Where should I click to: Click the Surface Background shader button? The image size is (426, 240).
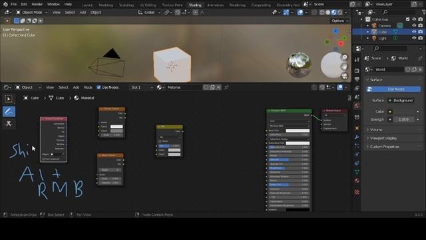[401, 101]
